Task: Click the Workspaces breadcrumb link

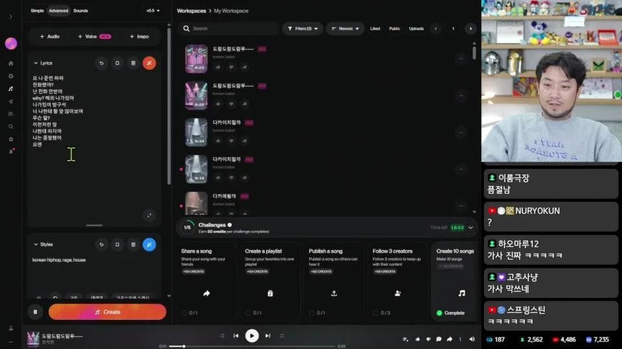Action: 190,11
